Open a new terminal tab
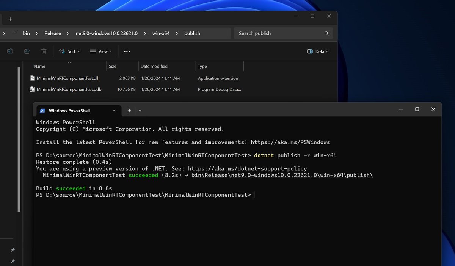The width and height of the screenshot is (455, 266). [129, 110]
